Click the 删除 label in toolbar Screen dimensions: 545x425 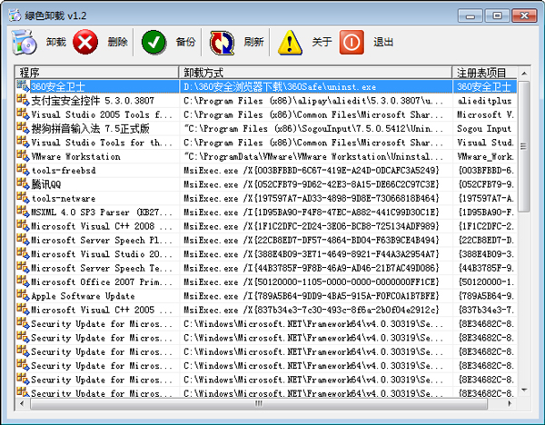[x=117, y=42]
